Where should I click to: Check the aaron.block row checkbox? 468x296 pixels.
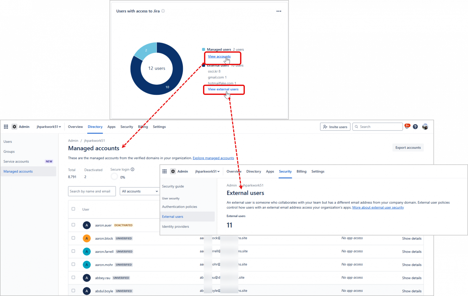pyautogui.click(x=73, y=238)
